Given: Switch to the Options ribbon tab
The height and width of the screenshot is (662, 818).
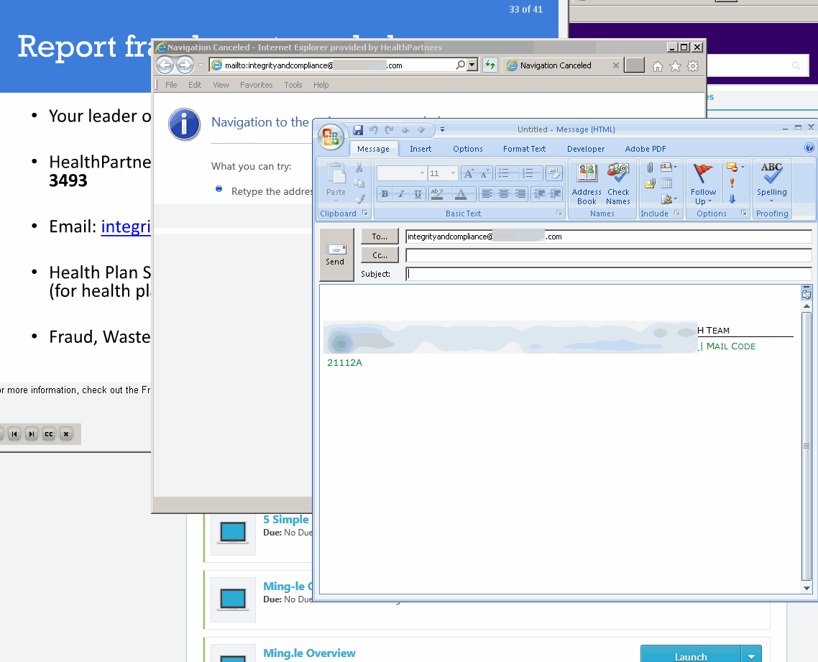Looking at the screenshot, I should tap(467, 149).
